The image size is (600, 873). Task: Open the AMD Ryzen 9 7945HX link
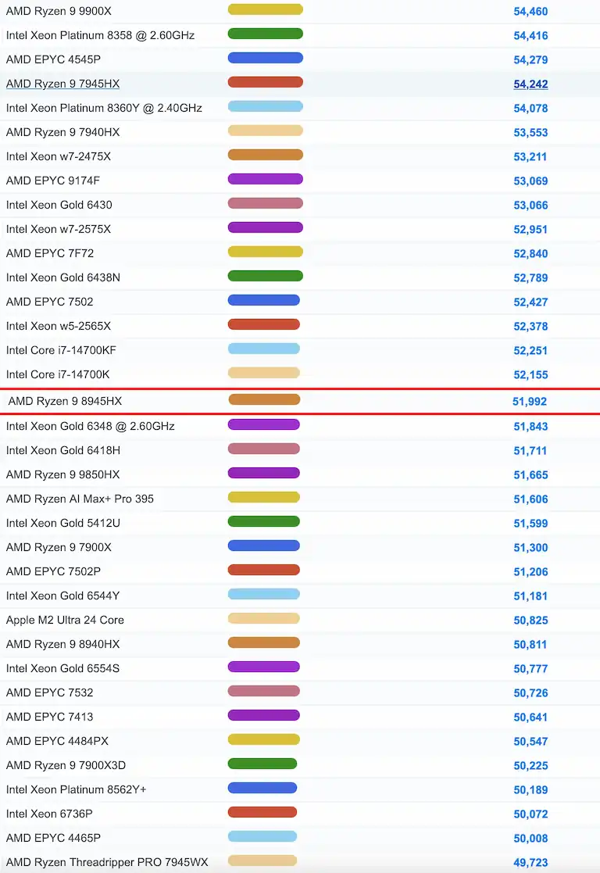[63, 84]
